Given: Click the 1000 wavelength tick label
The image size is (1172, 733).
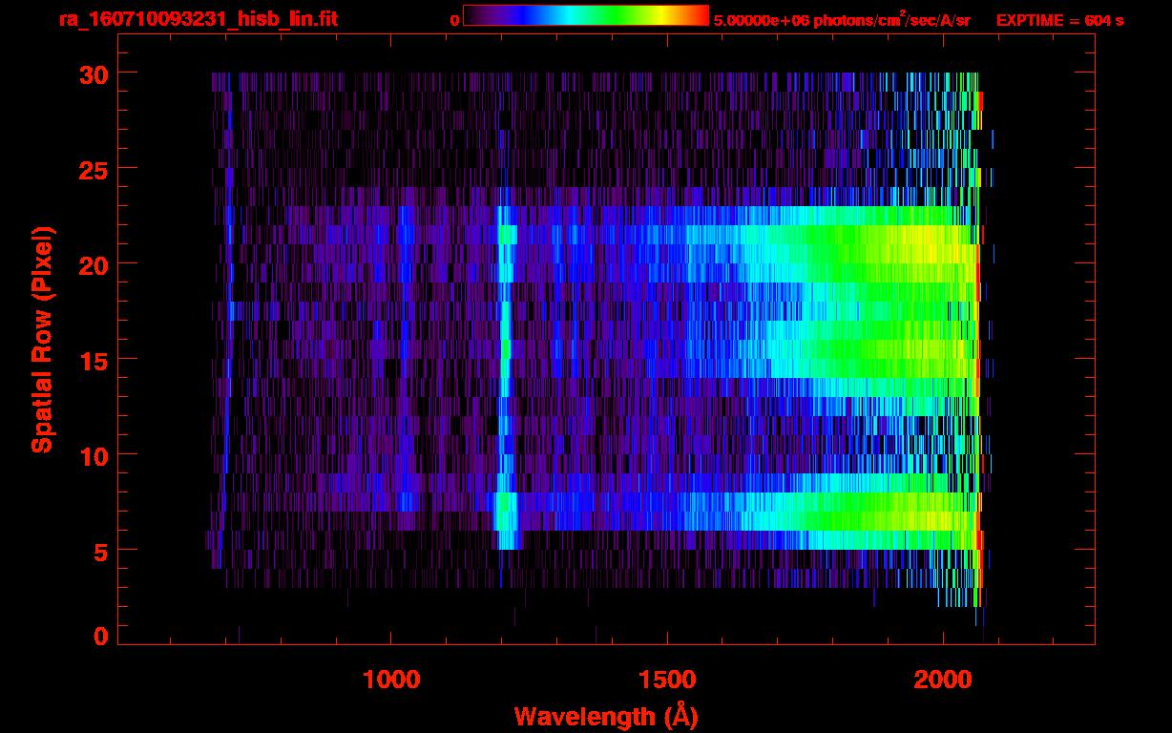Looking at the screenshot, I should click(392, 680).
